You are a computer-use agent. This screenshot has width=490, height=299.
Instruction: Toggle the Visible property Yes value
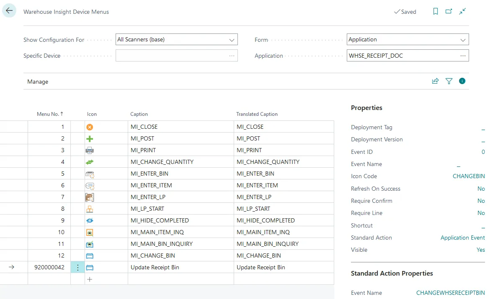tap(480, 250)
